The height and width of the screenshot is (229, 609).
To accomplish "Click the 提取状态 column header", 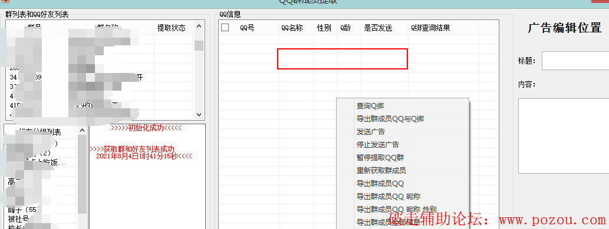I will pos(172,28).
